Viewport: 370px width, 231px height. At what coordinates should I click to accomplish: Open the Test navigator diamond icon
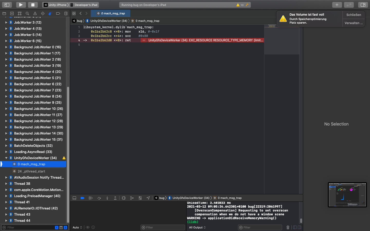point(43,13)
